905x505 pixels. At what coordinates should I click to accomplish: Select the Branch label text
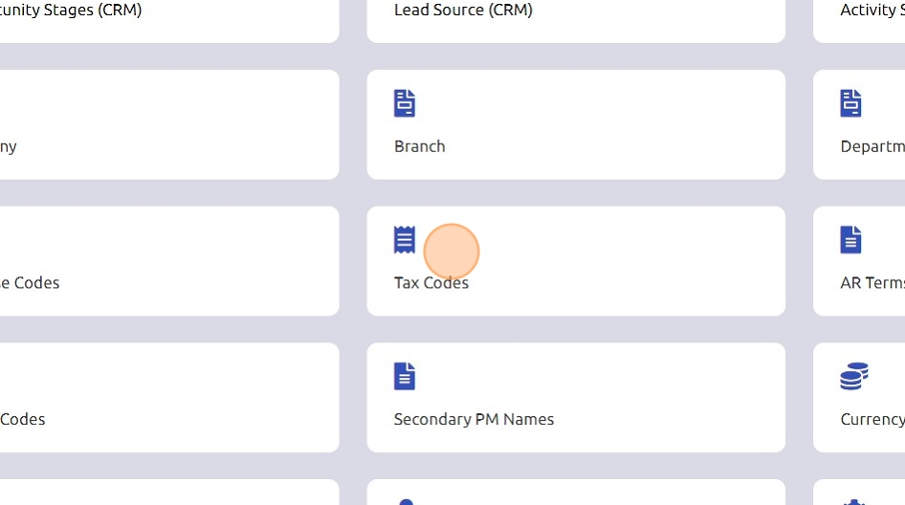[419, 146]
